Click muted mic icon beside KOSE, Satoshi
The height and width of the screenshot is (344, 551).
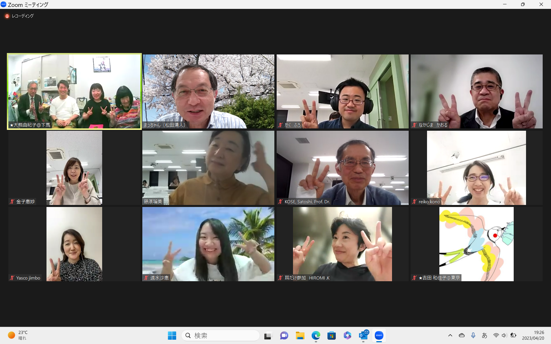[281, 202]
